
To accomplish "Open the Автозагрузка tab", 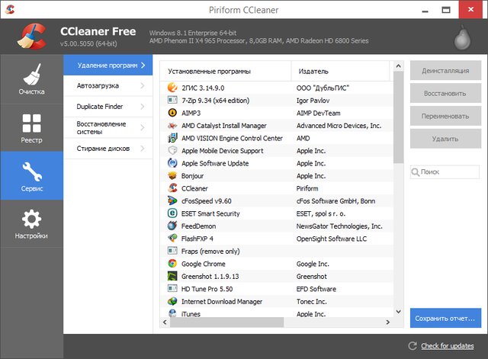I will [x=108, y=85].
